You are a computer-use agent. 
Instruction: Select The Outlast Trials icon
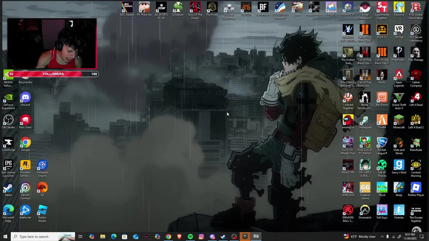pyautogui.click(x=348, y=56)
